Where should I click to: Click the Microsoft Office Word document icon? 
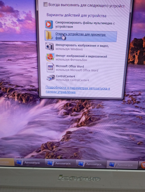tap(50, 68)
